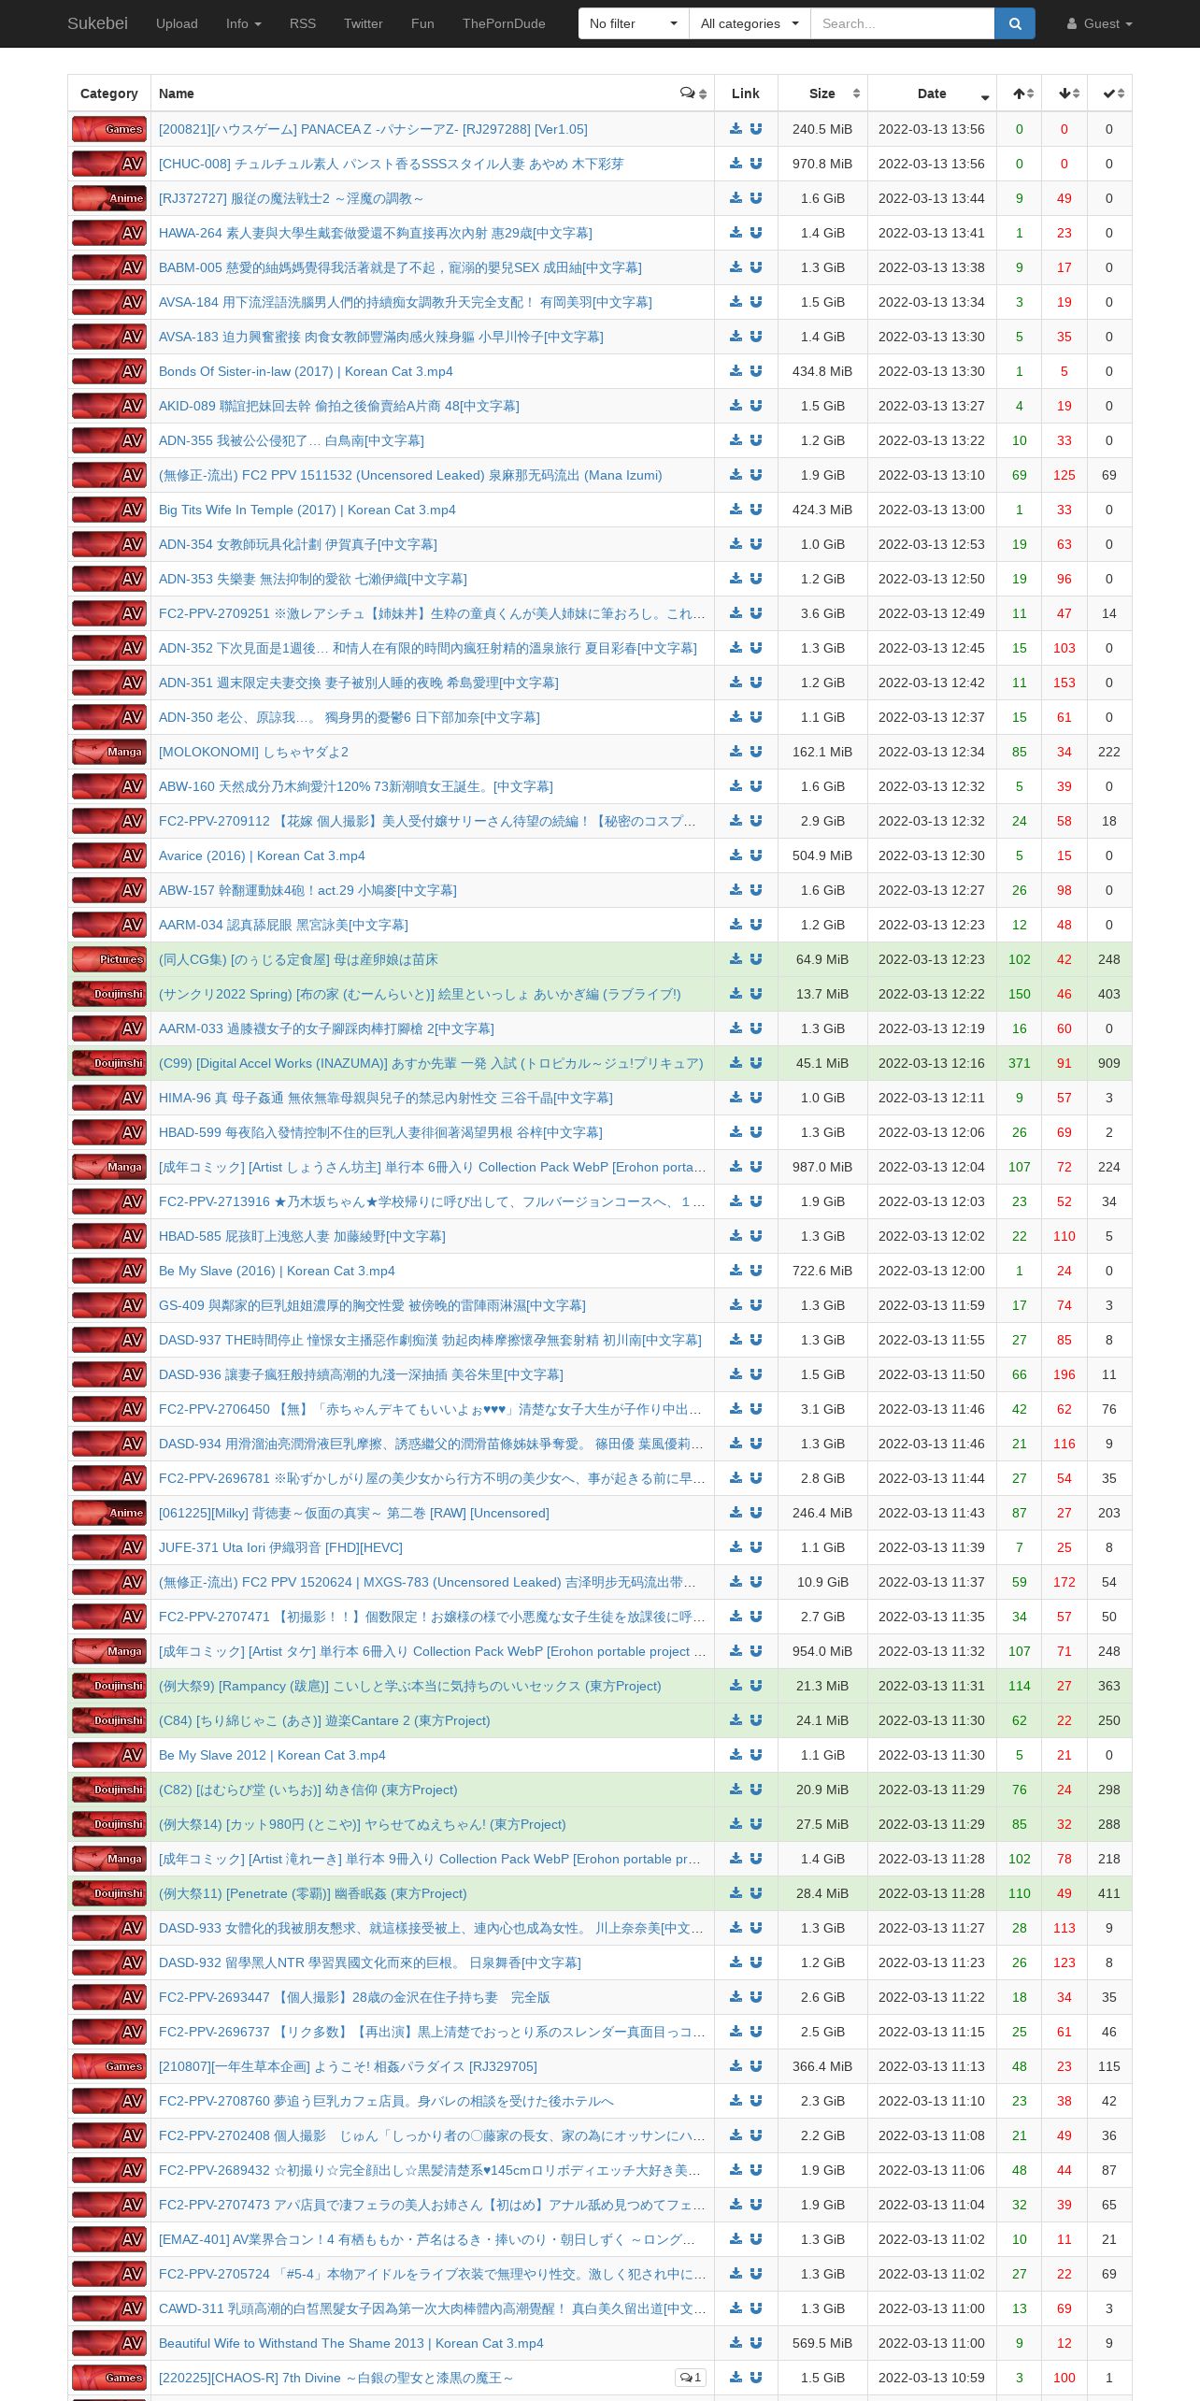The height and width of the screenshot is (2401, 1200).
Task: Click the blue search magnifier button
Action: [x=1015, y=23]
